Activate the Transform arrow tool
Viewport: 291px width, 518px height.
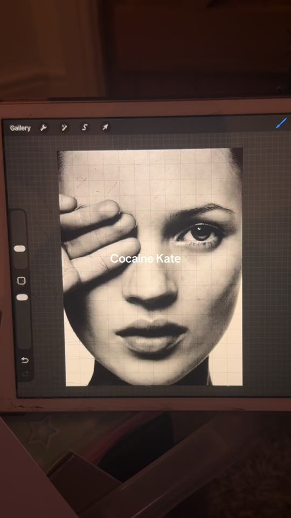tap(105, 127)
